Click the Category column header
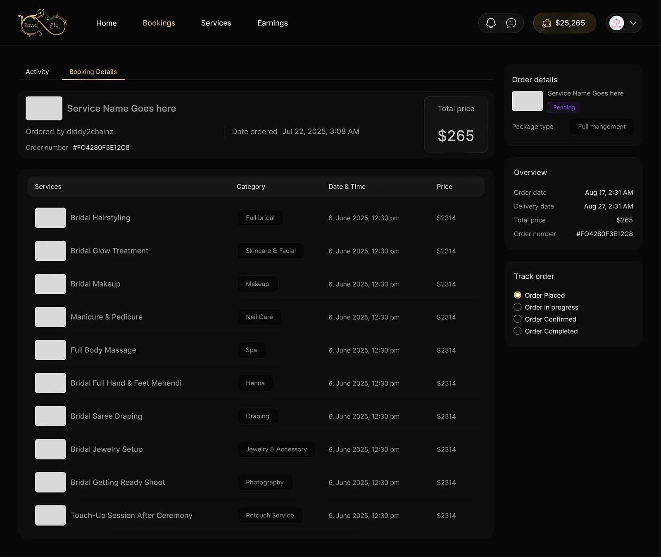661x557 pixels. 251,186
